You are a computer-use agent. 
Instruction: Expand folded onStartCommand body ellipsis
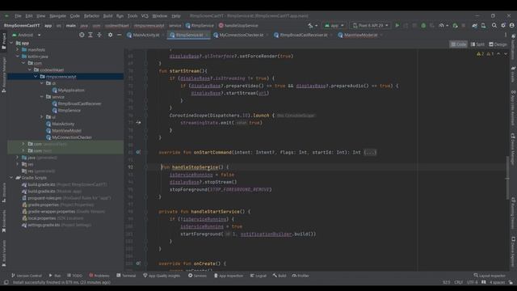coord(370,152)
